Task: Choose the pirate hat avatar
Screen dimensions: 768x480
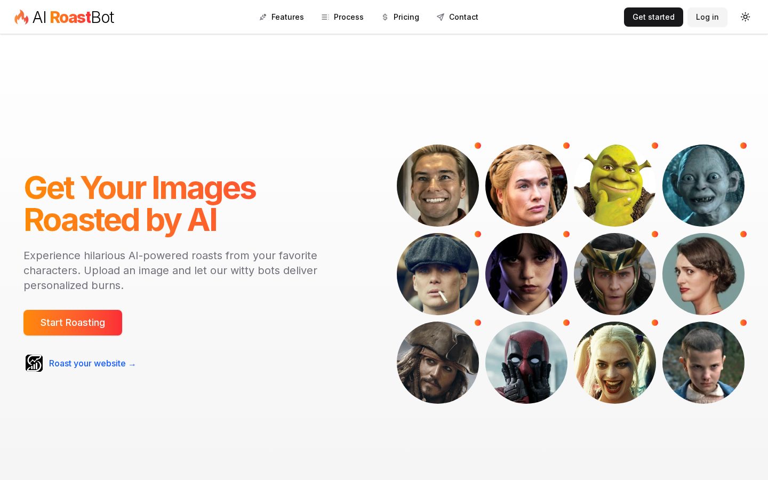Action: 438,363
